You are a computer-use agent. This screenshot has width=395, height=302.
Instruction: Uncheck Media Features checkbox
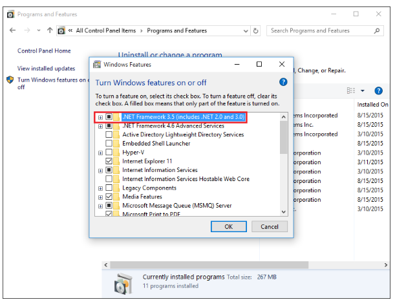point(109,197)
